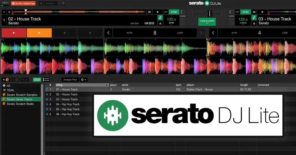The width and height of the screenshot is (296, 155).
Task: Enable SYNC on deck 2
Action: coord(245,12)
